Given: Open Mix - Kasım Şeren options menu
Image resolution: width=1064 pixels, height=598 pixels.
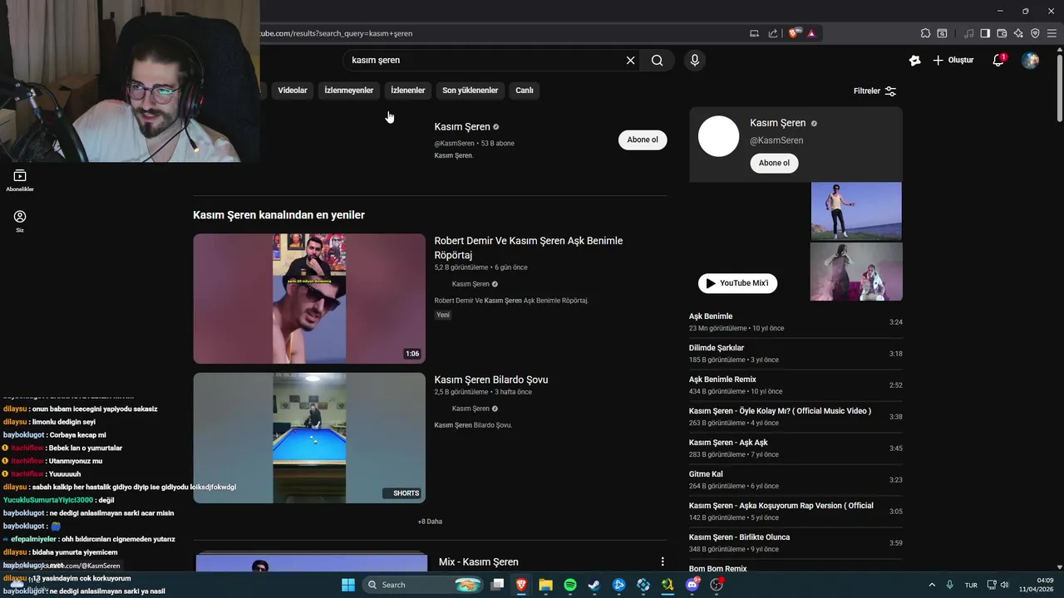Looking at the screenshot, I should coord(663,562).
